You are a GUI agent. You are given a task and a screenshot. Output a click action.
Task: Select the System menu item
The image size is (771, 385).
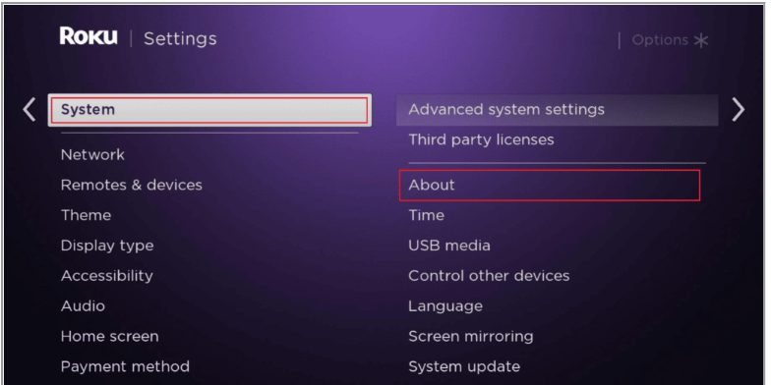click(209, 110)
